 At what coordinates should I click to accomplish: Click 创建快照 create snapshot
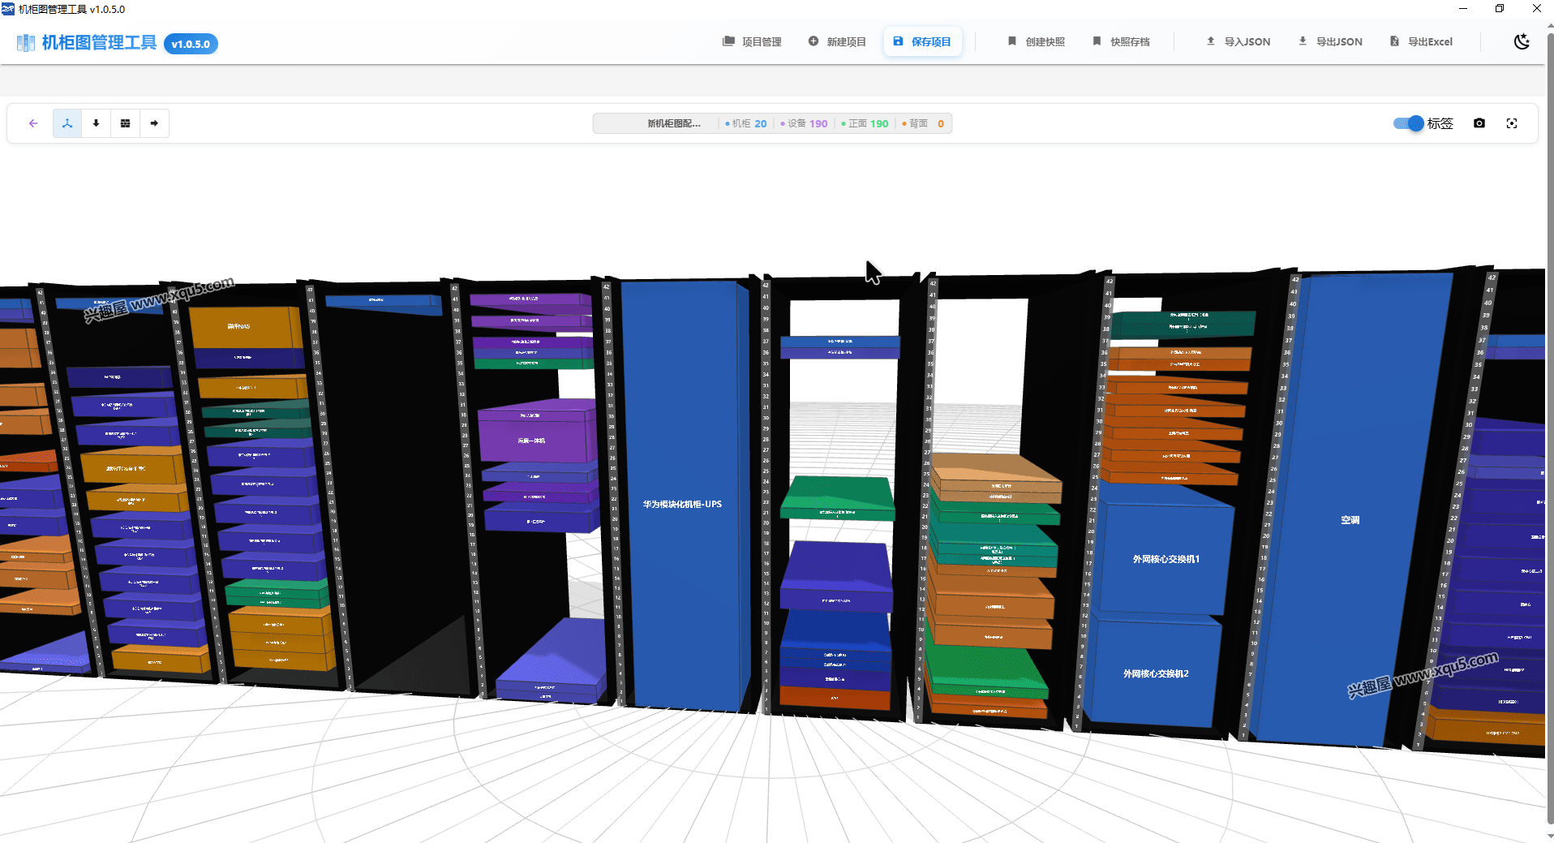(x=1036, y=41)
